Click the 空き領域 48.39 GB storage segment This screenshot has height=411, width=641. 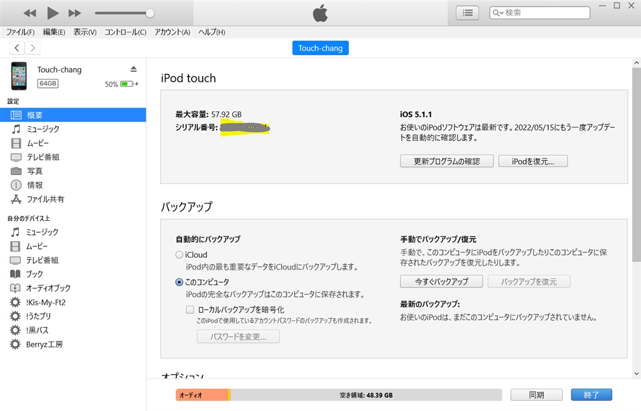[366, 395]
